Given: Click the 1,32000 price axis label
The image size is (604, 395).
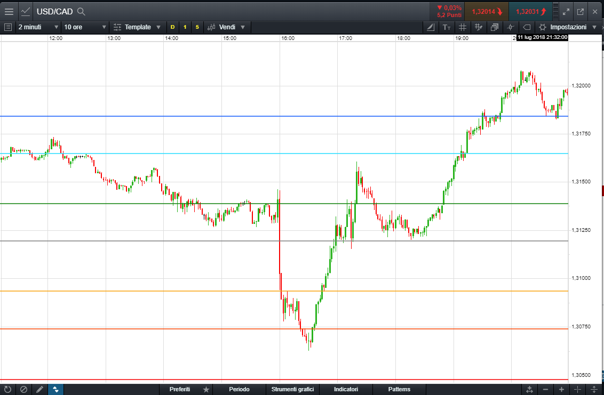Looking at the screenshot, I should coord(581,85).
